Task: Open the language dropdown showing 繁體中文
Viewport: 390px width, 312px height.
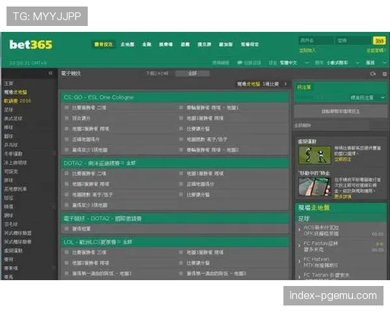Action: [x=287, y=62]
